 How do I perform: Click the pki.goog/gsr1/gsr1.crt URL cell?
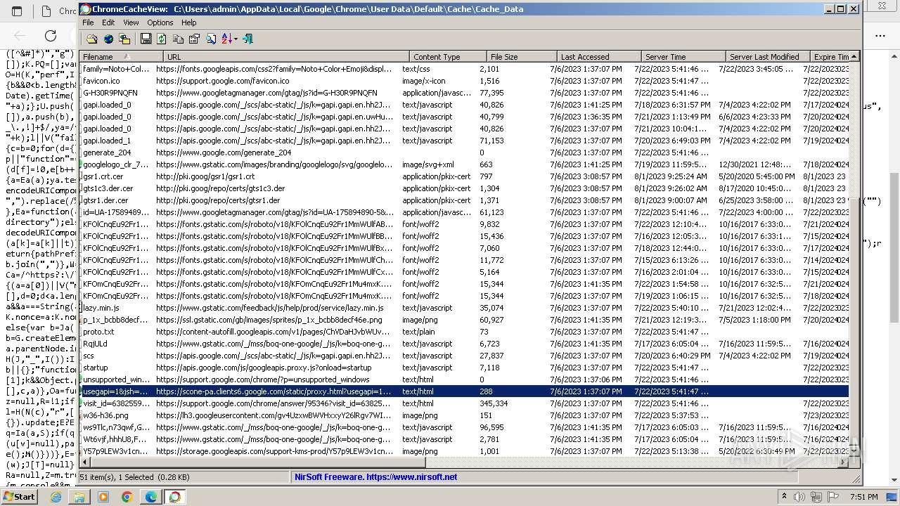(205, 176)
